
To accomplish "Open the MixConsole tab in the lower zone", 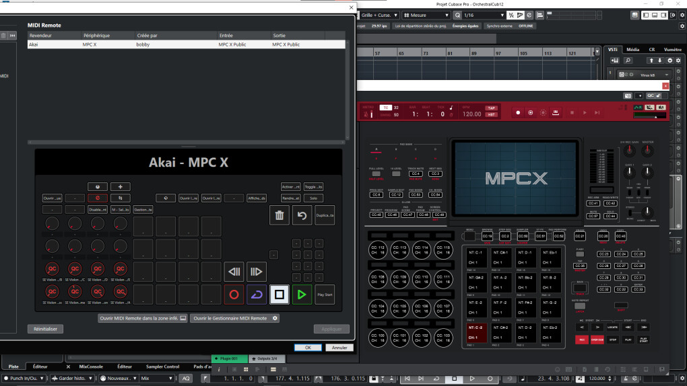I will (91, 366).
